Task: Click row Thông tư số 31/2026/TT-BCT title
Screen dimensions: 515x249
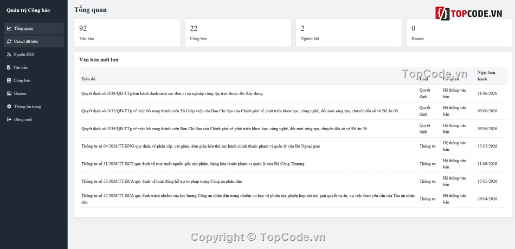Action: [x=193, y=164]
